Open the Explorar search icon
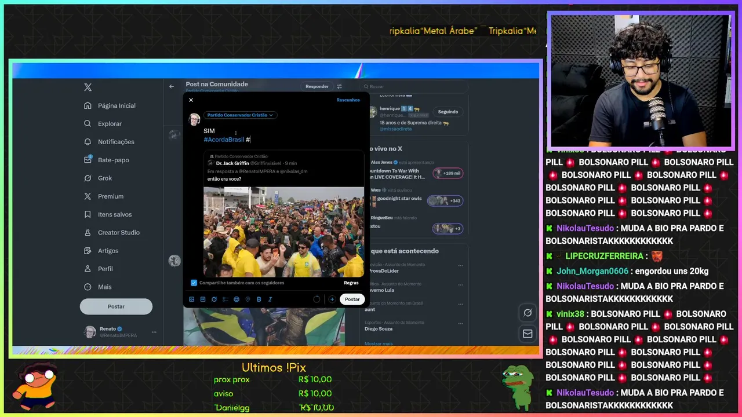742x417 pixels. click(88, 123)
